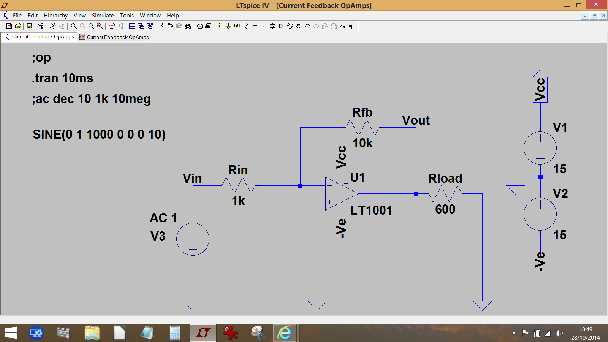This screenshot has width=608, height=342.
Task: Click the waveform autorange toolbar icon
Action: pyautogui.click(x=111, y=26)
